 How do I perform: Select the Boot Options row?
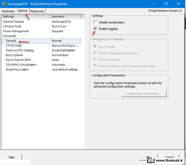tap(41, 55)
